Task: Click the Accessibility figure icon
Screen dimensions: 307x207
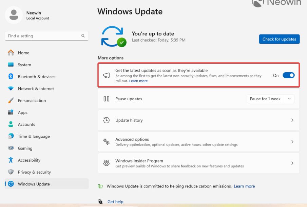Action: [11, 160]
